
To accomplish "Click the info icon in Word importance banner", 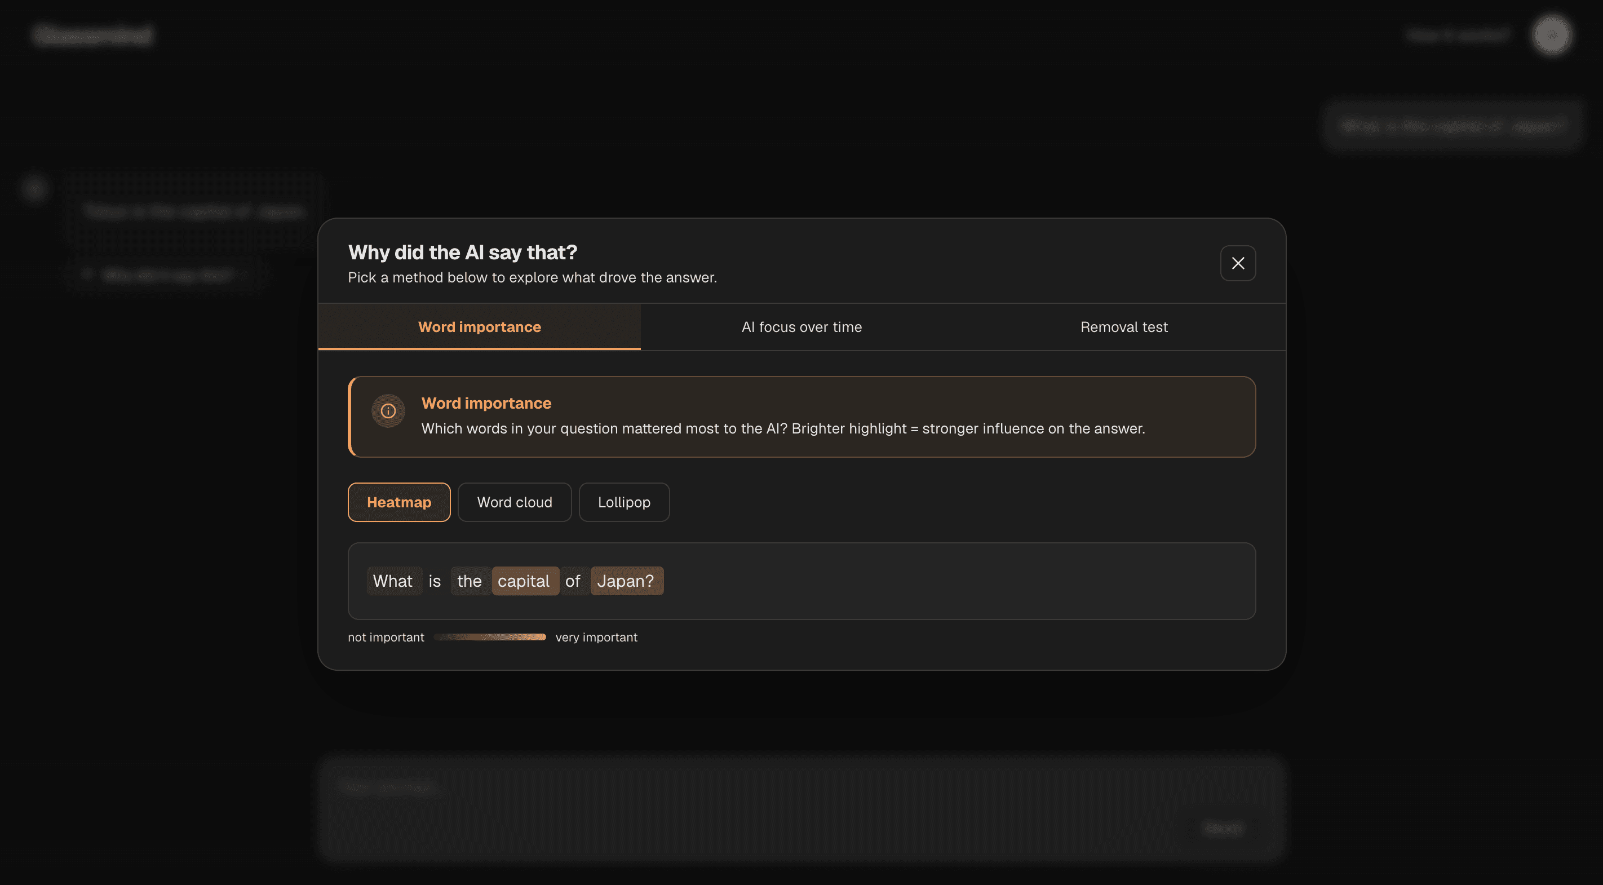I will coord(388,411).
